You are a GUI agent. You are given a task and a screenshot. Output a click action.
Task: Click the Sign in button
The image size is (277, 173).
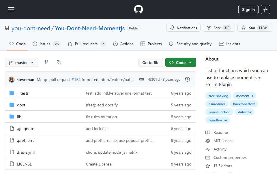(248, 10)
